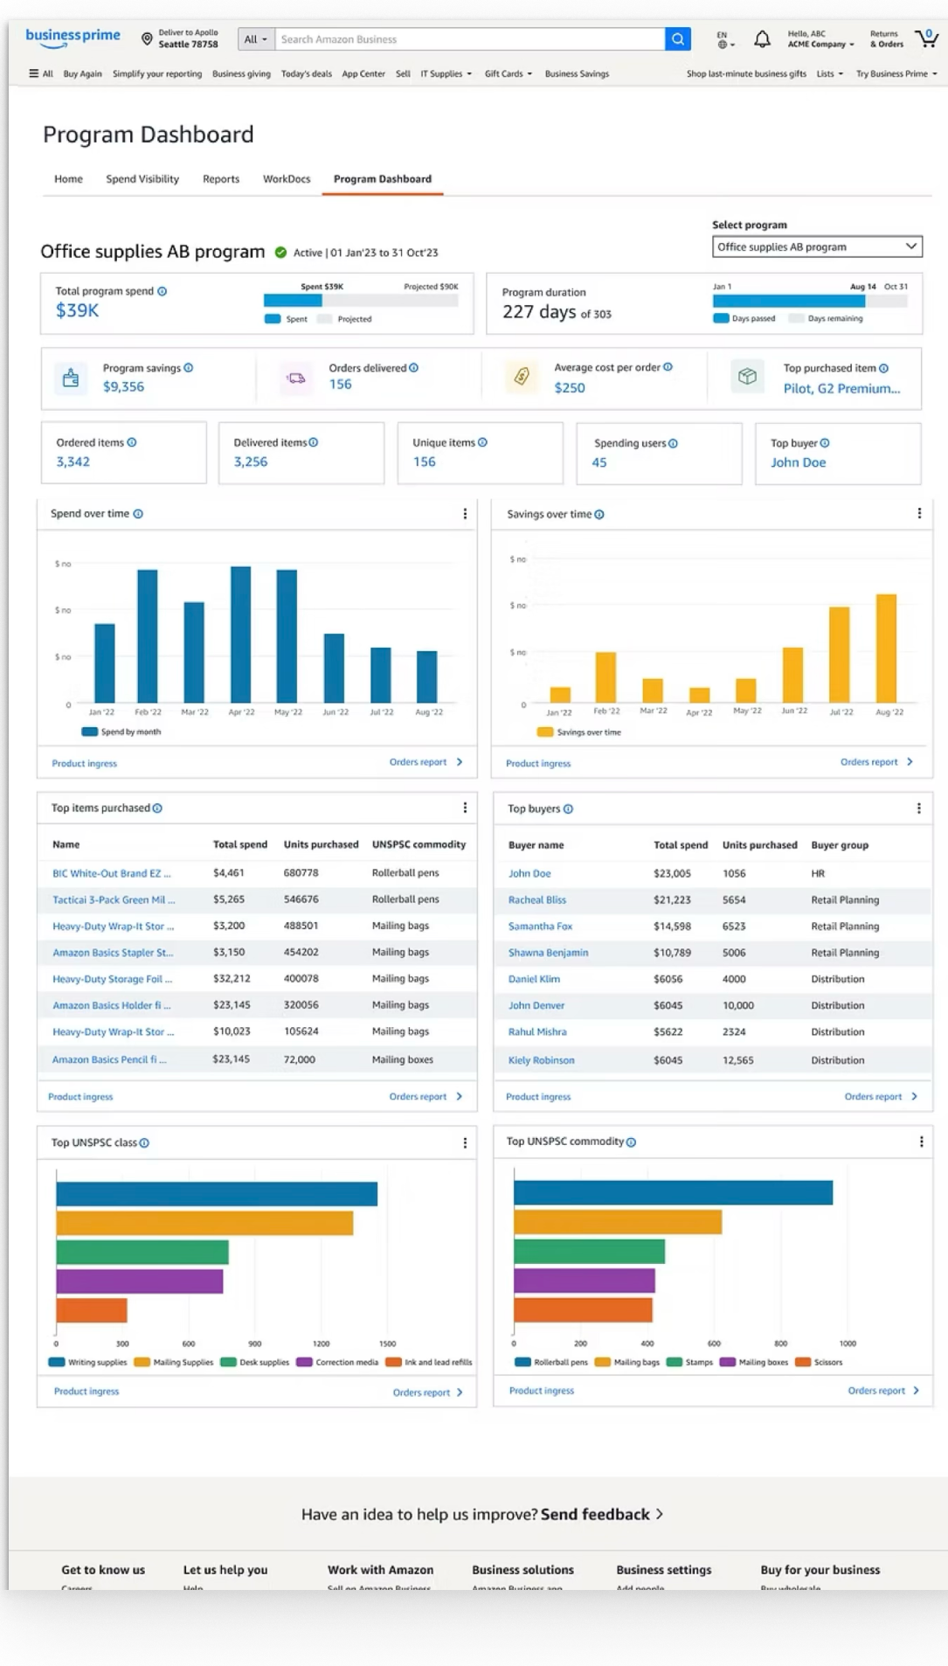
Task: Open Savings over time kebab menu
Action: (x=919, y=513)
